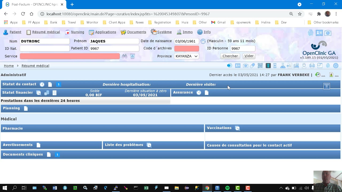This screenshot has width=342, height=192.
Task: Click the new document icon beside Assurance
Action: point(207,93)
